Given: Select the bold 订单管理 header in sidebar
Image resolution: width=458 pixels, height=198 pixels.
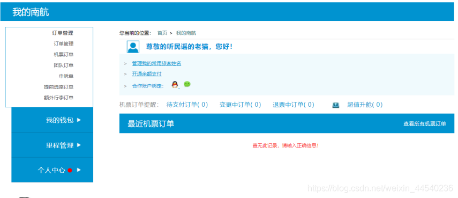Looking at the screenshot, I should click(x=63, y=33).
